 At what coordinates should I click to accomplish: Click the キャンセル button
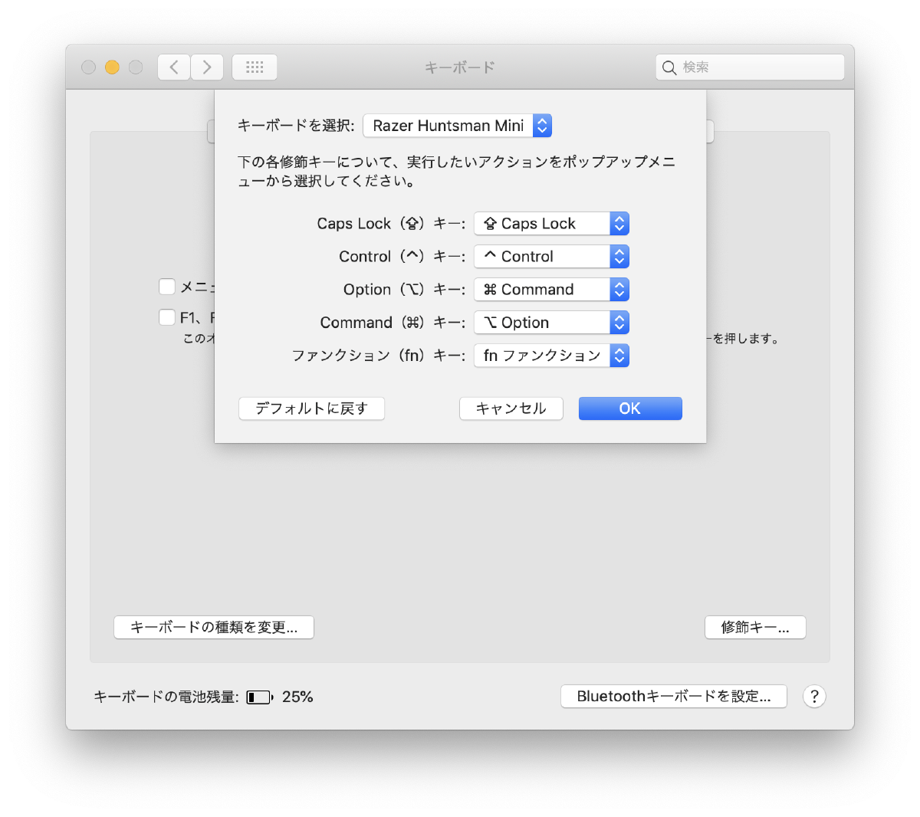point(511,408)
